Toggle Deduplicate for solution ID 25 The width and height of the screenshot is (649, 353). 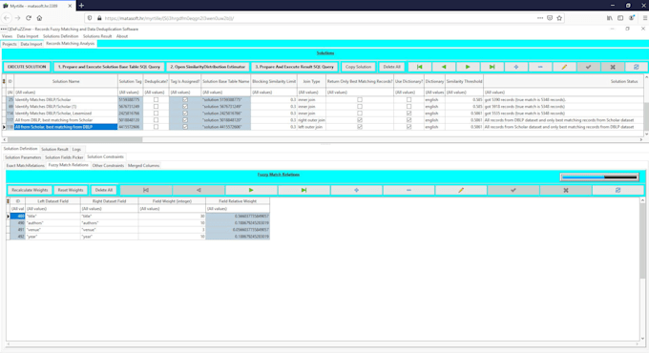point(156,100)
